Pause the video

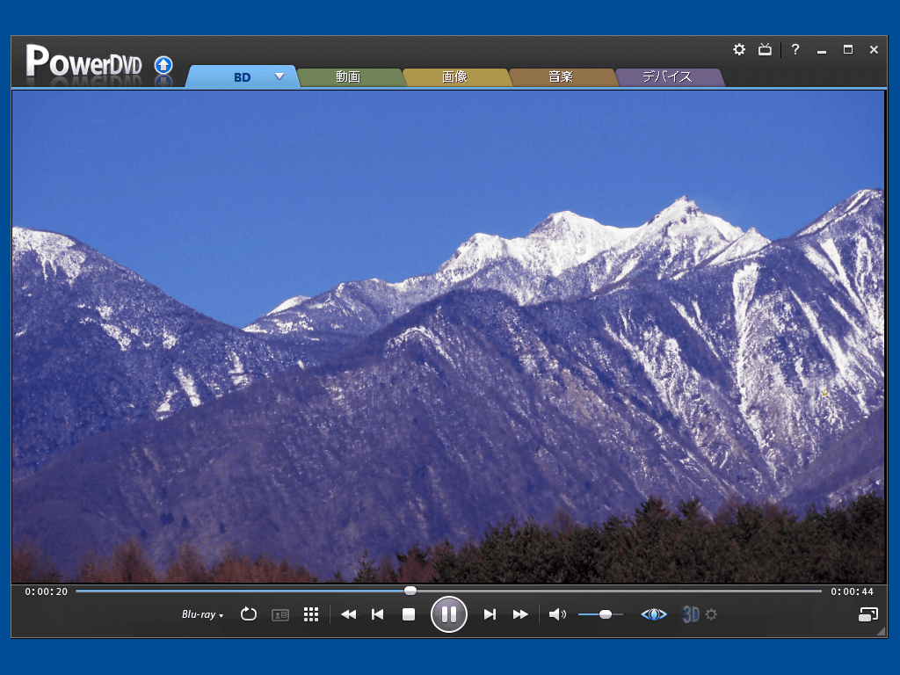point(449,614)
